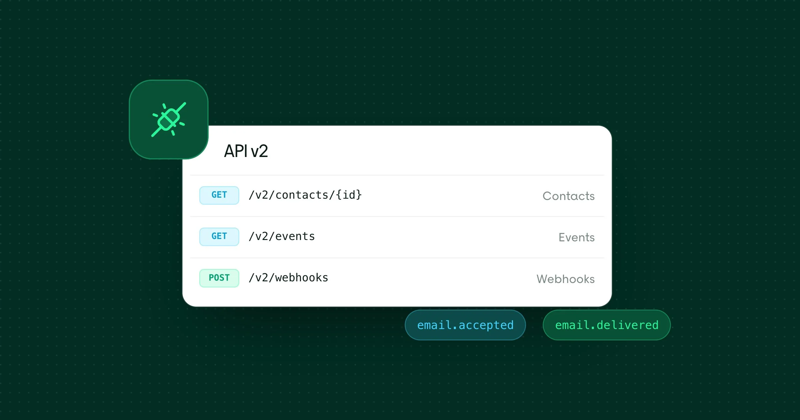Screen dimensions: 800x420
Task: Open the /v2/contacts/{id} endpoint path
Action: [x=305, y=195]
